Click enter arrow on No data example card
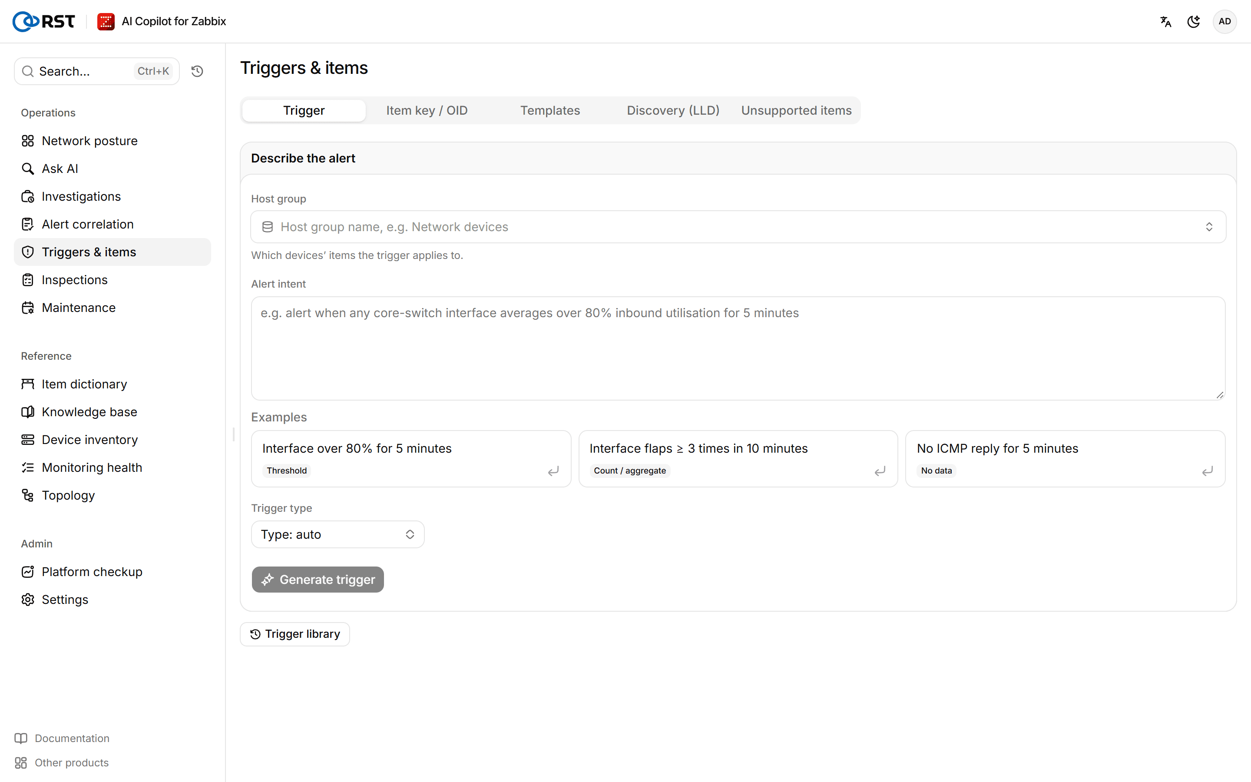 coord(1208,471)
